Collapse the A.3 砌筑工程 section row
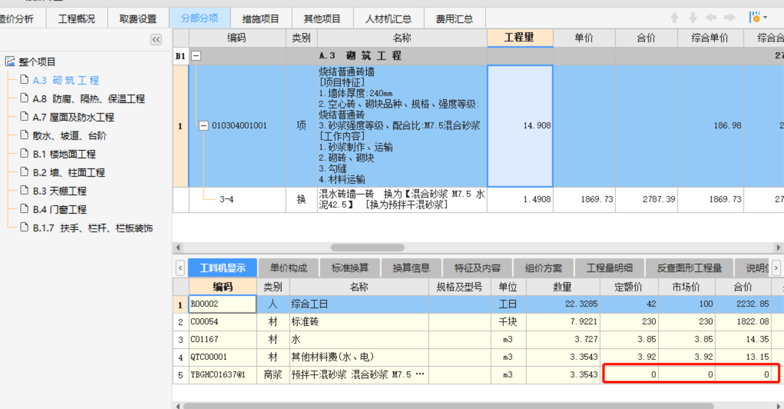 point(196,56)
